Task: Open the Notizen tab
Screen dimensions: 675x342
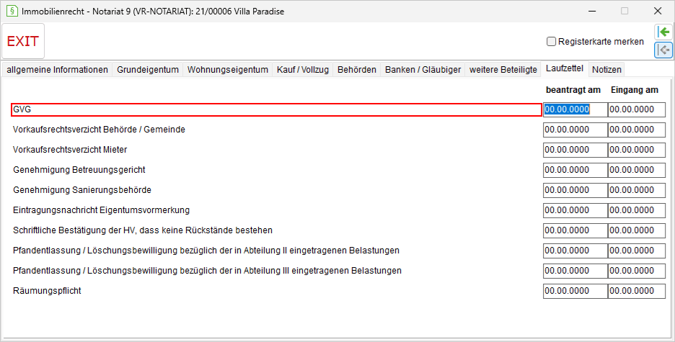Action: pos(606,70)
